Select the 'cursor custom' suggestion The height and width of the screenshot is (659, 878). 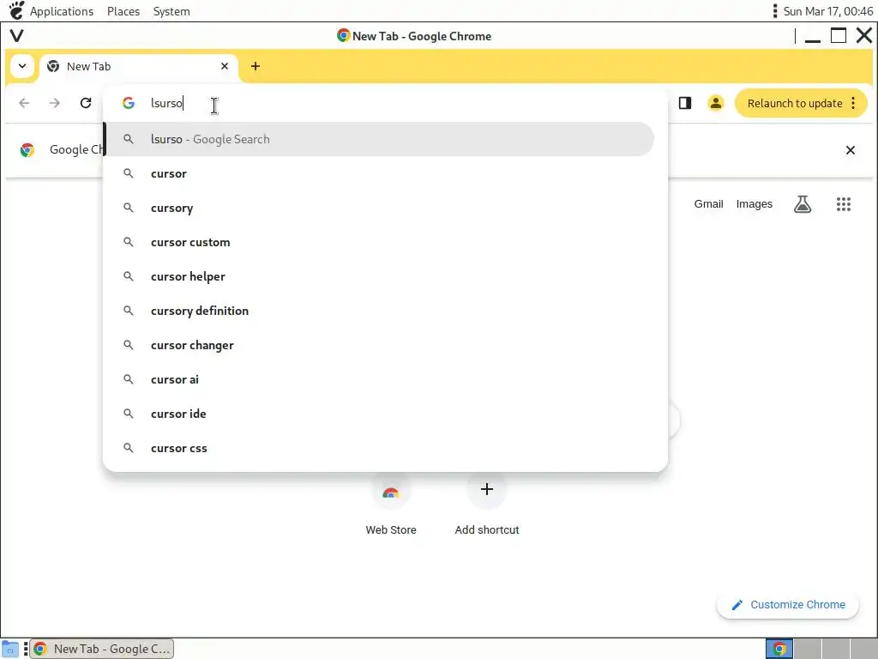pyautogui.click(x=380, y=242)
